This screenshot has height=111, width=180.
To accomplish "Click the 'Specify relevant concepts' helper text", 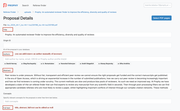I will pyautogui.click(x=30, y=98).
